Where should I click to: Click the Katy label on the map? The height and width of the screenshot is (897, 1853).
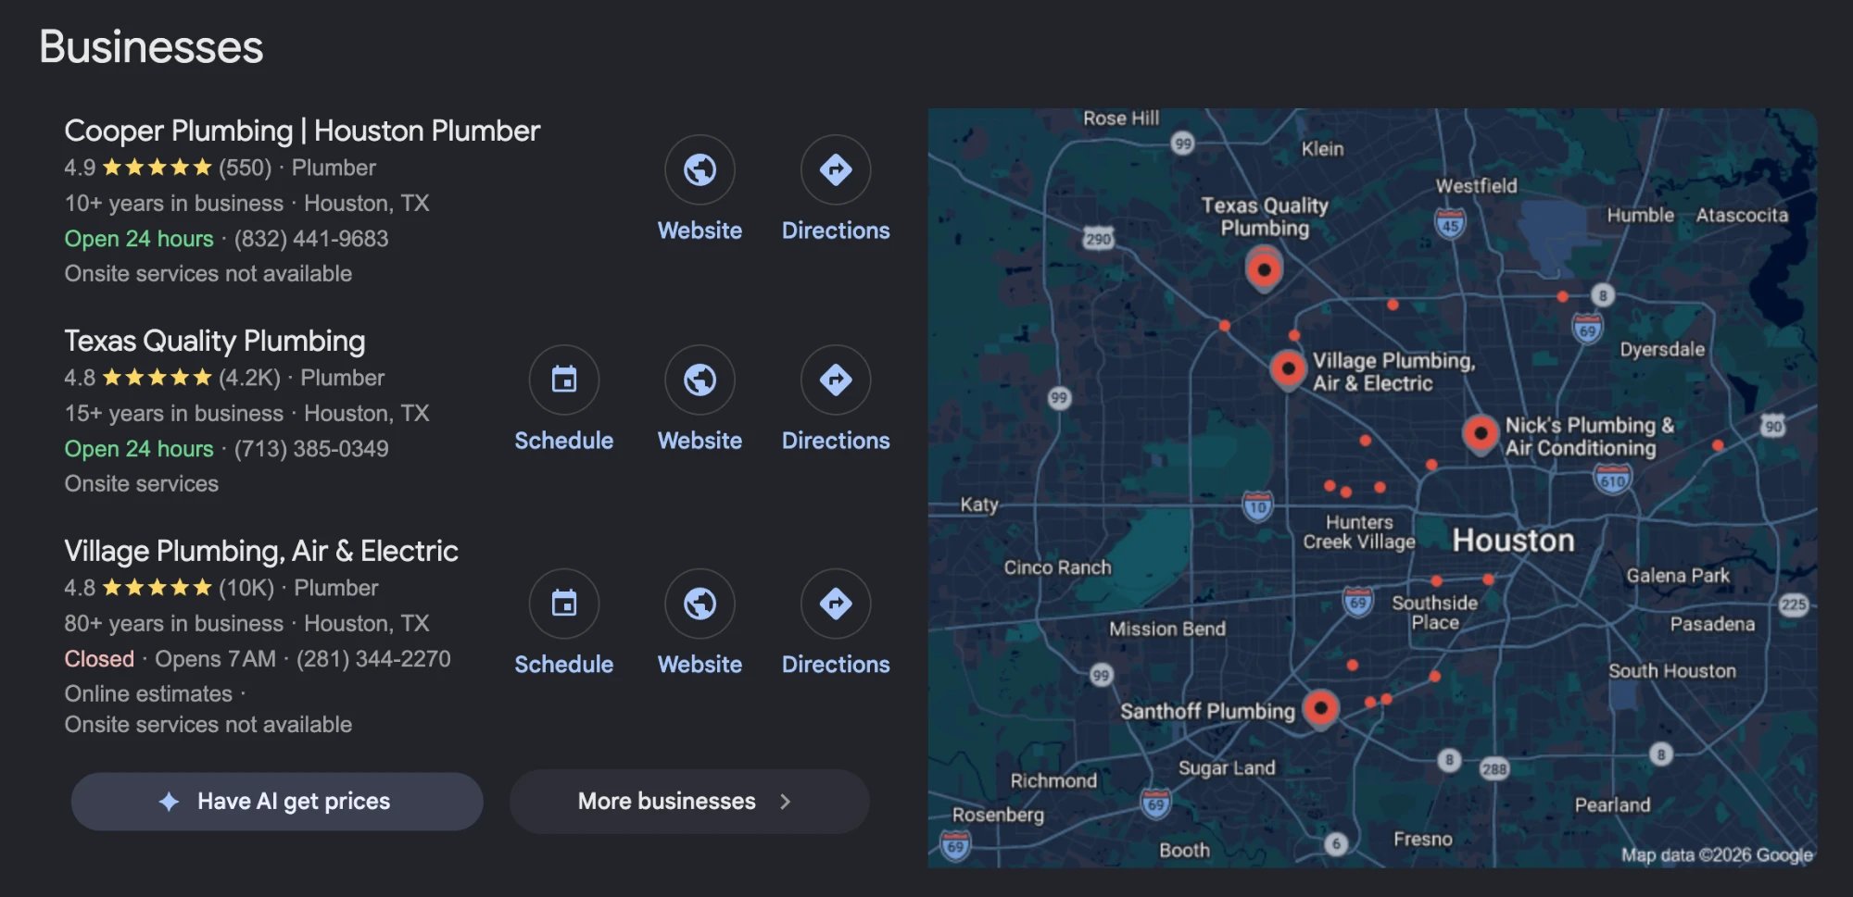click(x=979, y=505)
